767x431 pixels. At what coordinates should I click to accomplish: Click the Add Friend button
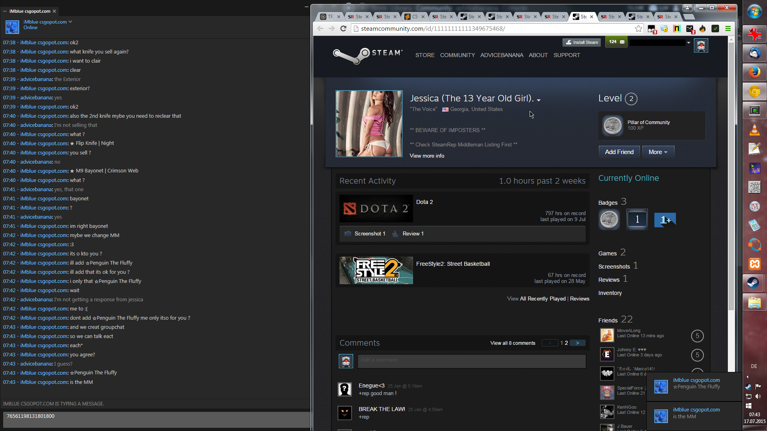coord(619,152)
